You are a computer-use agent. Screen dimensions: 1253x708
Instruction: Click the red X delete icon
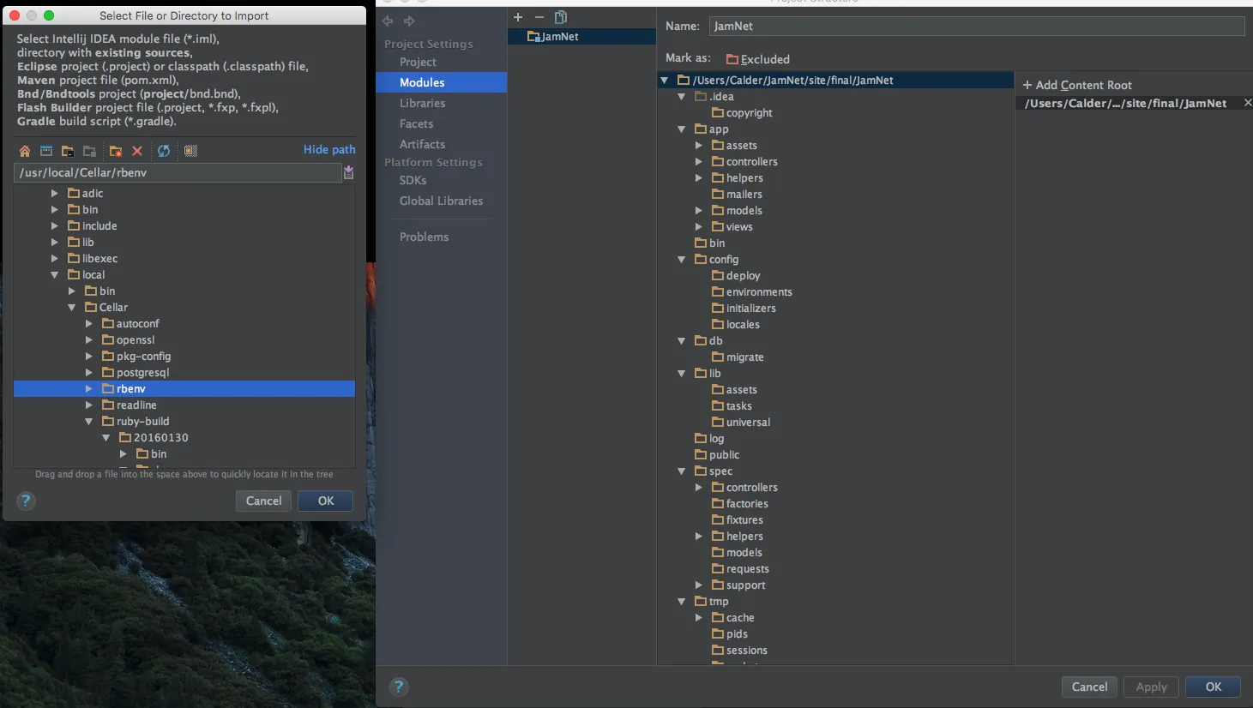click(x=137, y=151)
